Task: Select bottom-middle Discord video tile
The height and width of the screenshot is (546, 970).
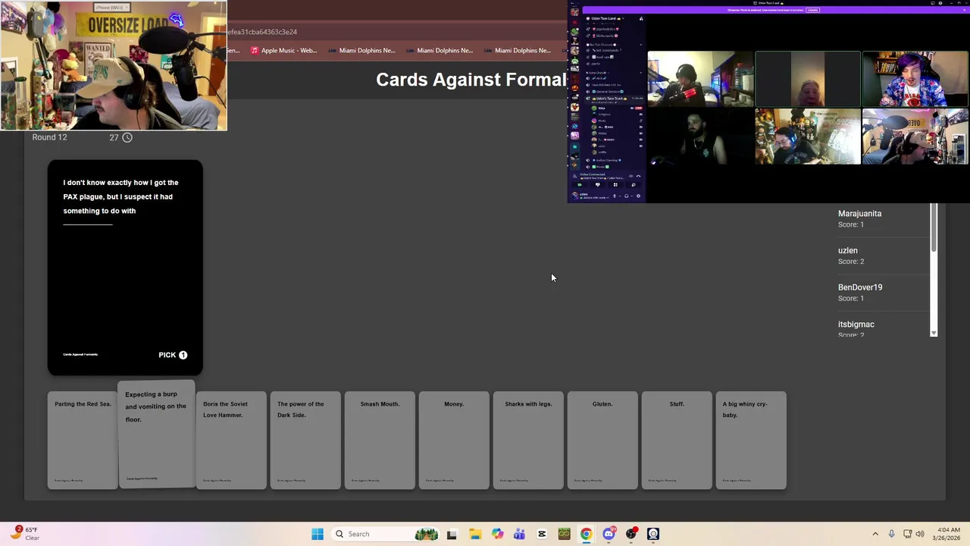Action: [808, 136]
